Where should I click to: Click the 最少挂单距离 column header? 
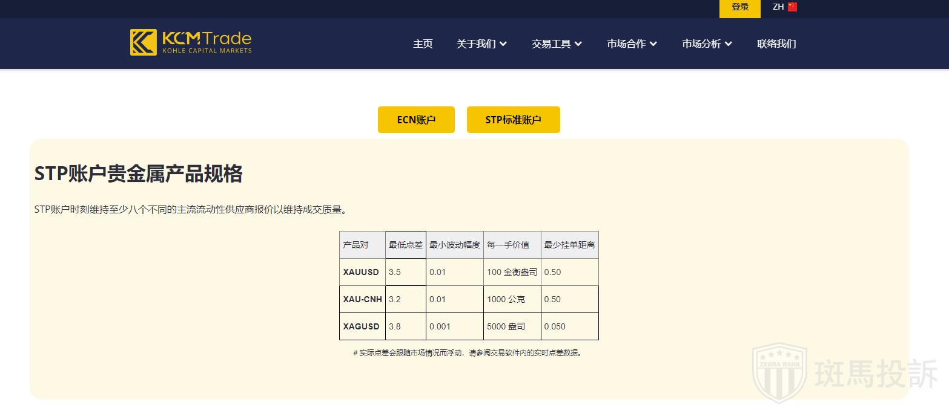569,245
